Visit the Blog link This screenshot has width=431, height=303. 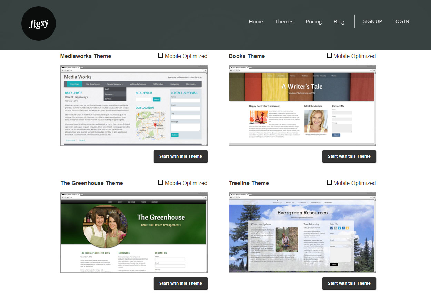coord(339,21)
